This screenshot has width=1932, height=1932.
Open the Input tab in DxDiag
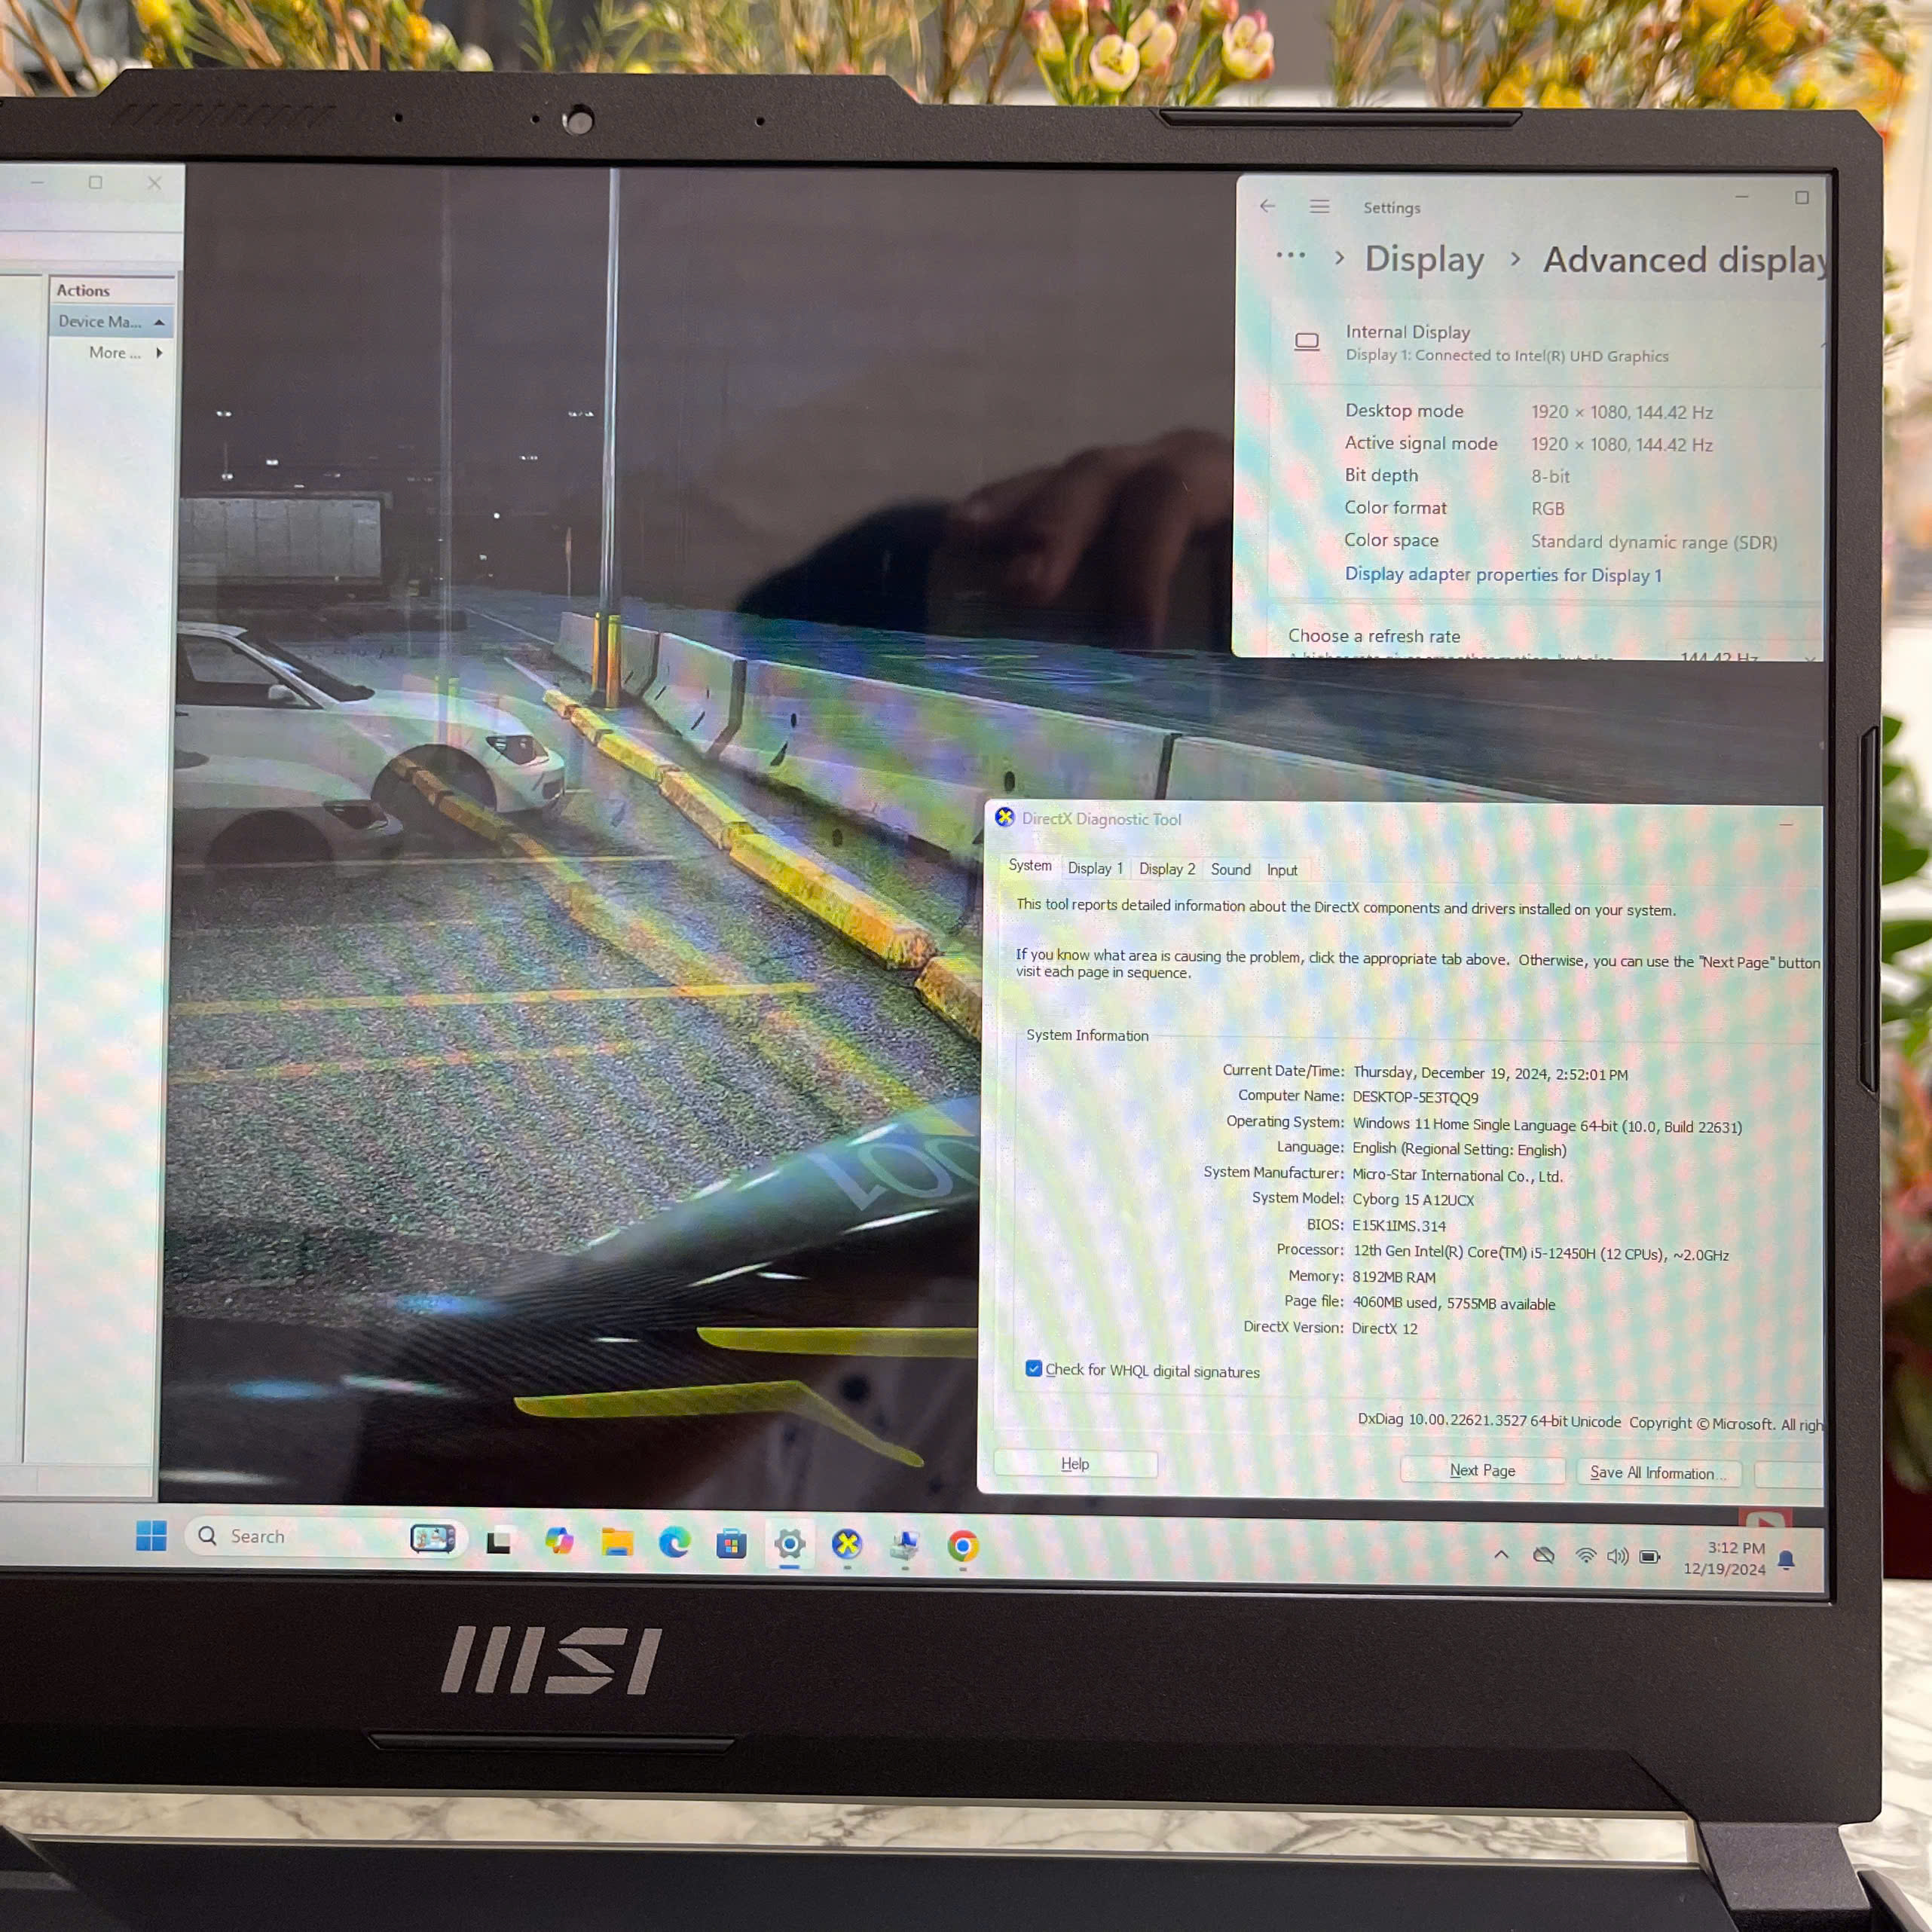[x=1282, y=870]
